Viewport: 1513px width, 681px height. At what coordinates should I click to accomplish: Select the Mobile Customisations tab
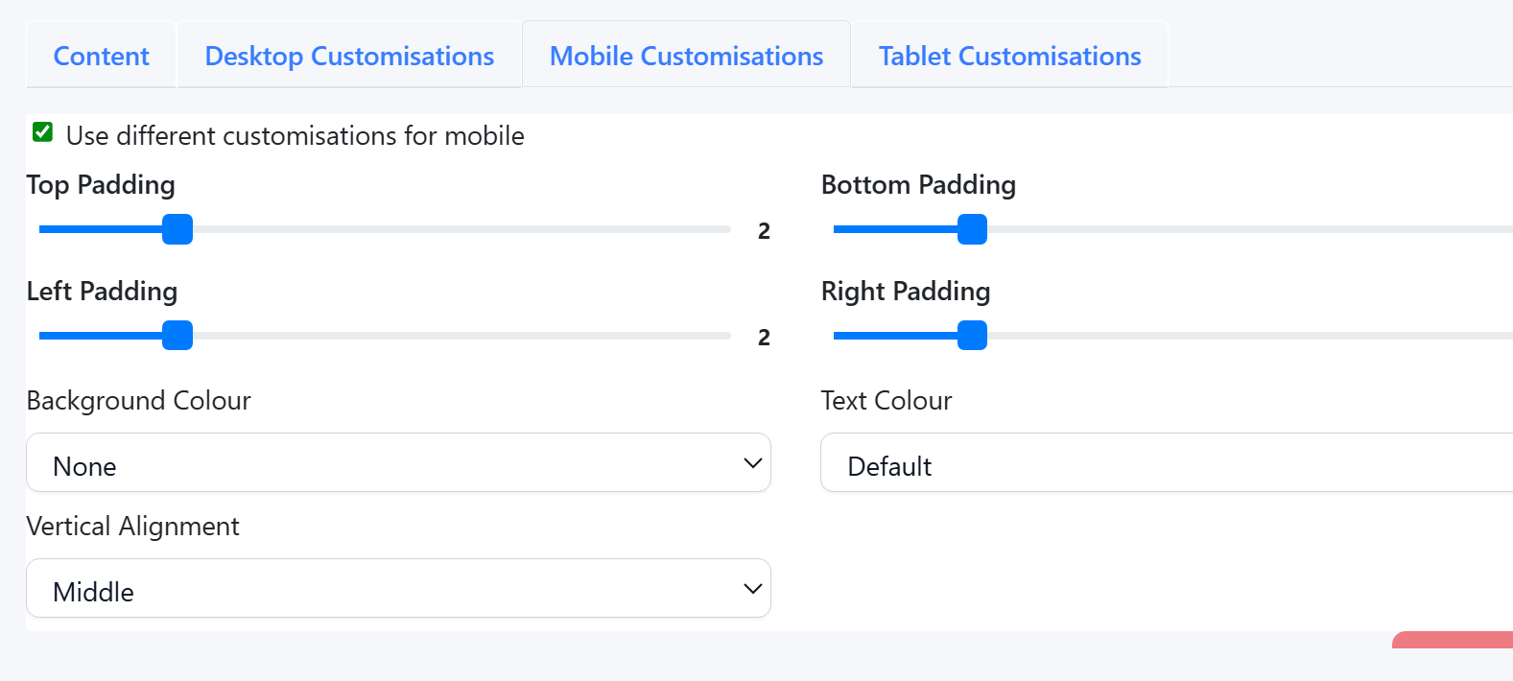(x=686, y=57)
